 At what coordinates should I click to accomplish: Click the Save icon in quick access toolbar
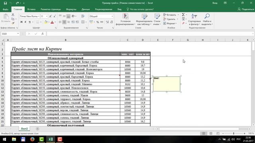(5, 3)
